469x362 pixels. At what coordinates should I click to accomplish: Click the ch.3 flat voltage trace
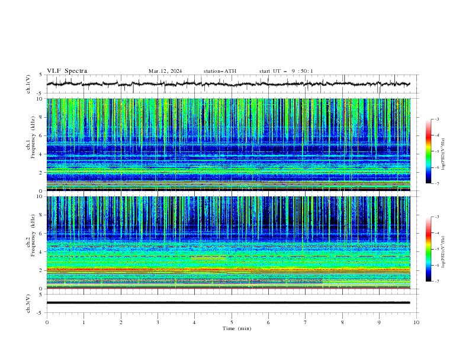tap(228, 303)
